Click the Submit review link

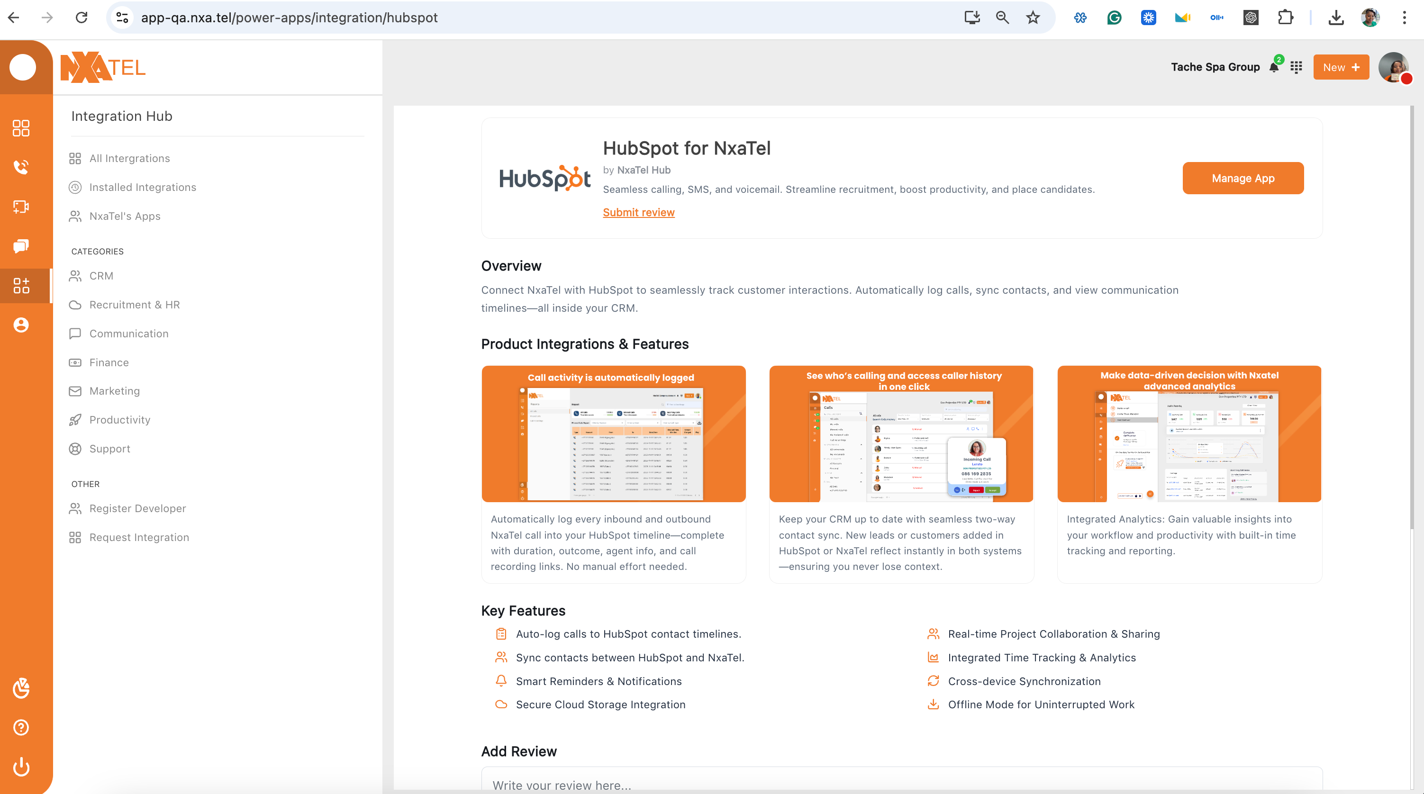tap(638, 212)
